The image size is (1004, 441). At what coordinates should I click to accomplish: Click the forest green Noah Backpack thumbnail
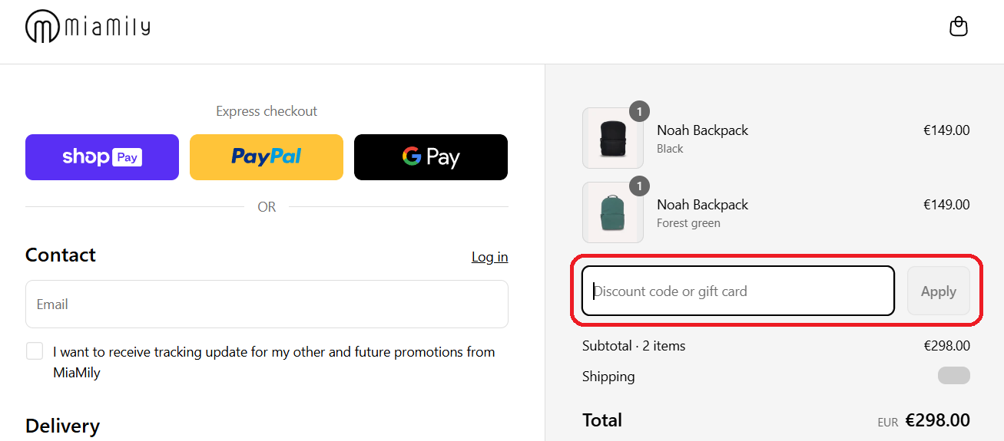(x=612, y=213)
